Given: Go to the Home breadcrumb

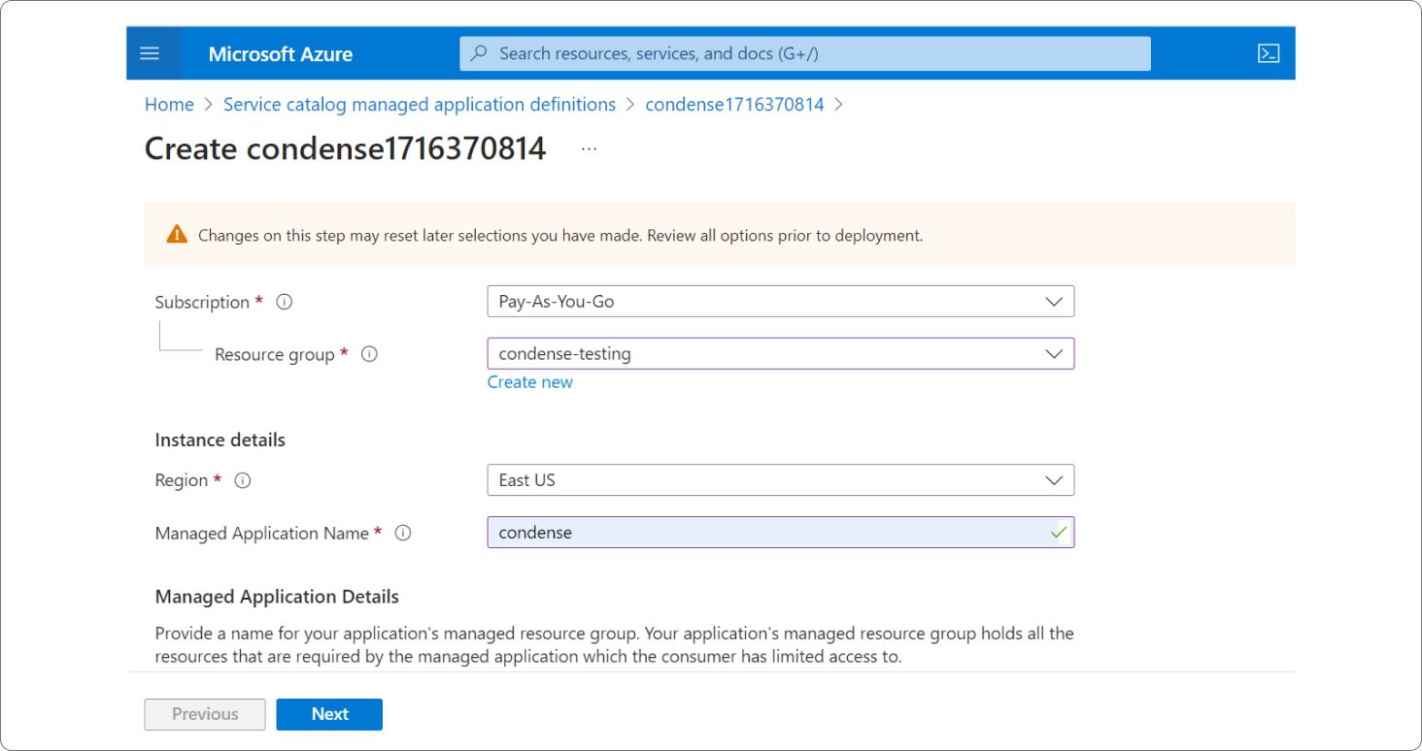Looking at the screenshot, I should (169, 104).
